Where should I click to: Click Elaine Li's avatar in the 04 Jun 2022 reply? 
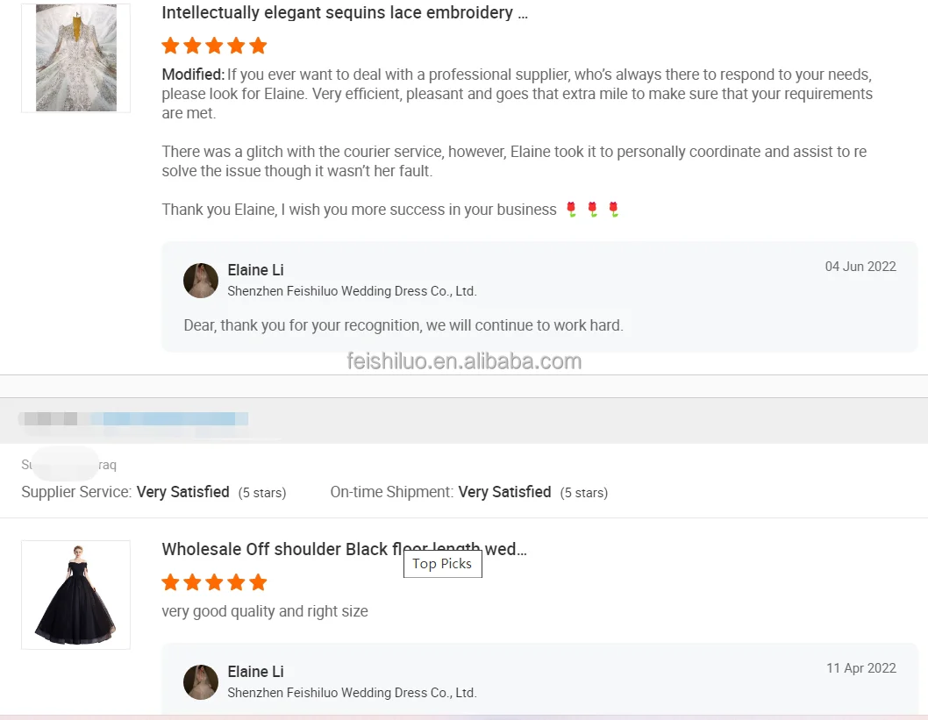tap(201, 281)
